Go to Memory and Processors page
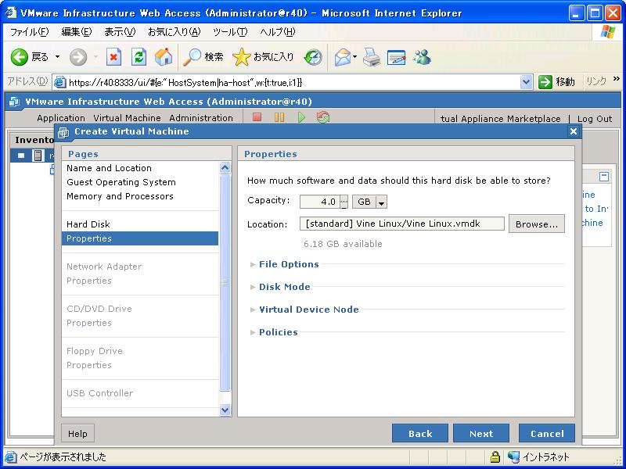This screenshot has height=469, width=626. tap(120, 196)
